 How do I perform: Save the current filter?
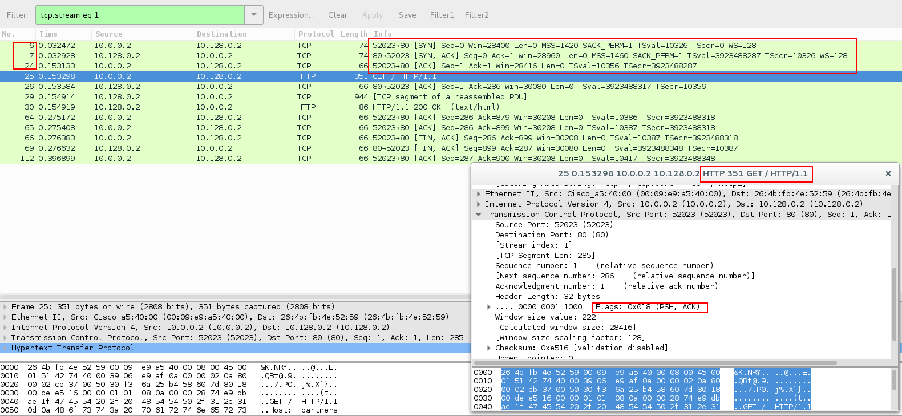point(407,15)
